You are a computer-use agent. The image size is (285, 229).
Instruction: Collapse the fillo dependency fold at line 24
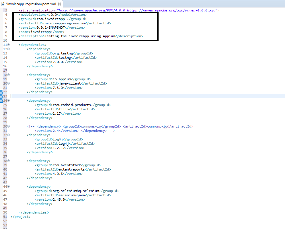(9, 101)
